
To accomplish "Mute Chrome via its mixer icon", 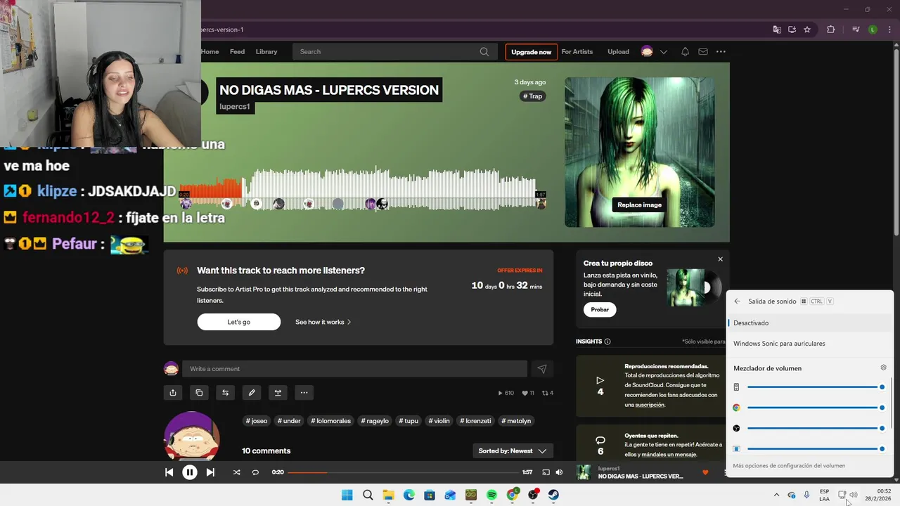I will 736,408.
